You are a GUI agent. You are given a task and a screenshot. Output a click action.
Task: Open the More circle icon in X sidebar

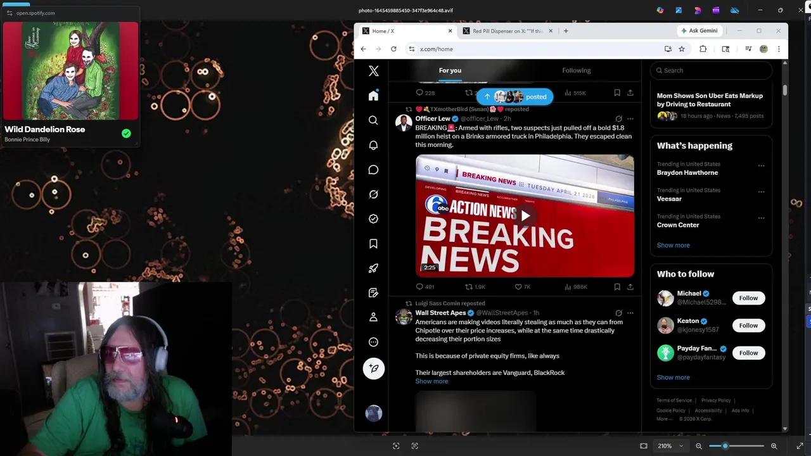373,342
